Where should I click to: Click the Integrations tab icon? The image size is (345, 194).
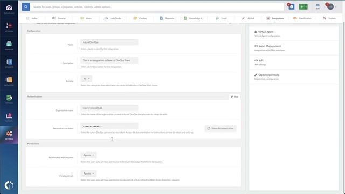[268, 18]
